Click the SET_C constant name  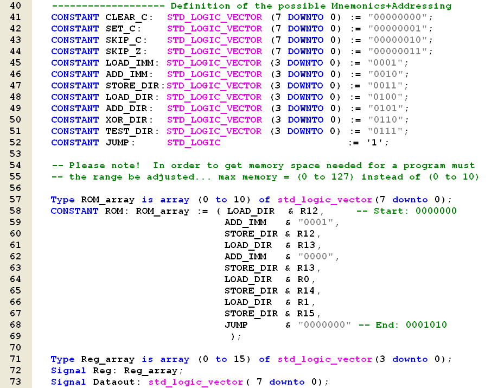(x=121, y=29)
